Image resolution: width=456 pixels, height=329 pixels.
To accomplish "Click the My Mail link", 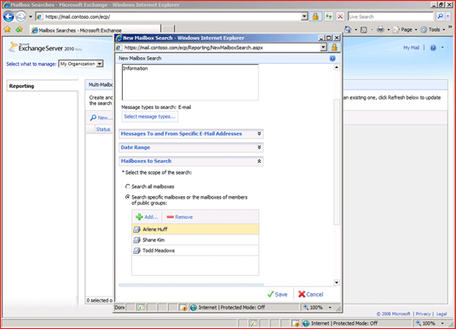I will pyautogui.click(x=411, y=48).
